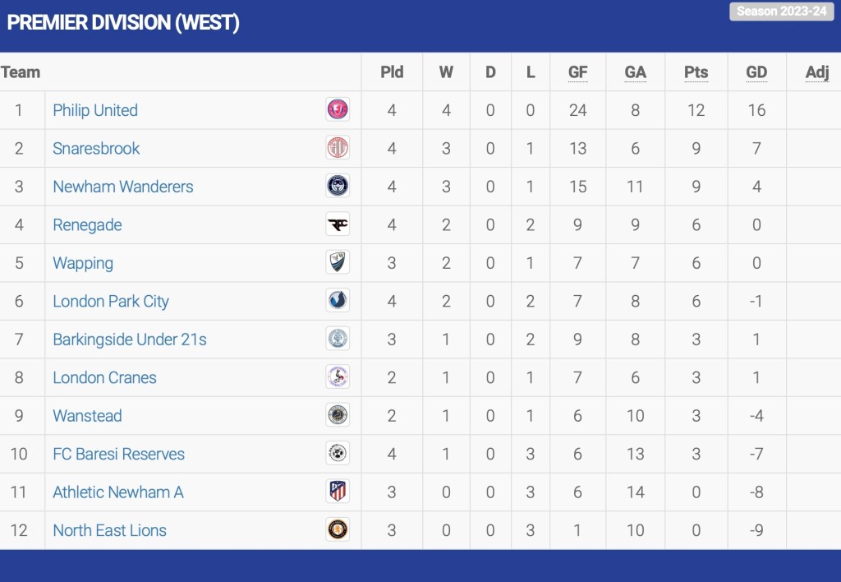Click the North East Lions badge
The height and width of the screenshot is (582, 841).
[338, 529]
